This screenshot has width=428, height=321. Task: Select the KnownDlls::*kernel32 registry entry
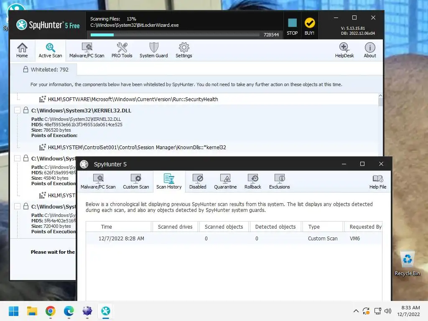[137, 148]
